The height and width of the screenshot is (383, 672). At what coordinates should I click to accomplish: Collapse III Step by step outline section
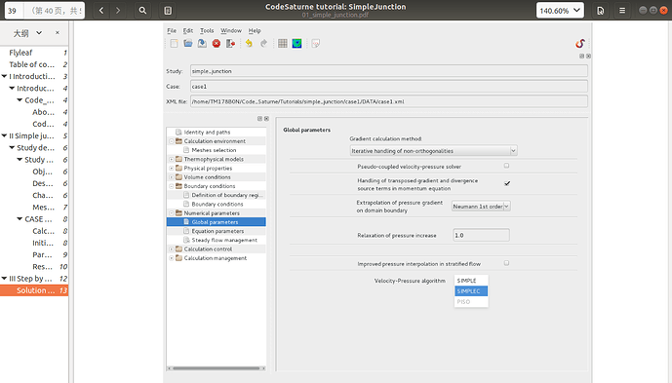[4, 279]
